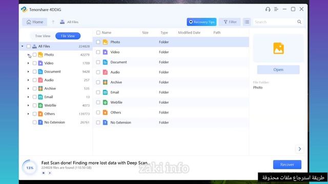This screenshot has height=184, width=328.
Task: Open Recovery Tips
Action: [201, 22]
